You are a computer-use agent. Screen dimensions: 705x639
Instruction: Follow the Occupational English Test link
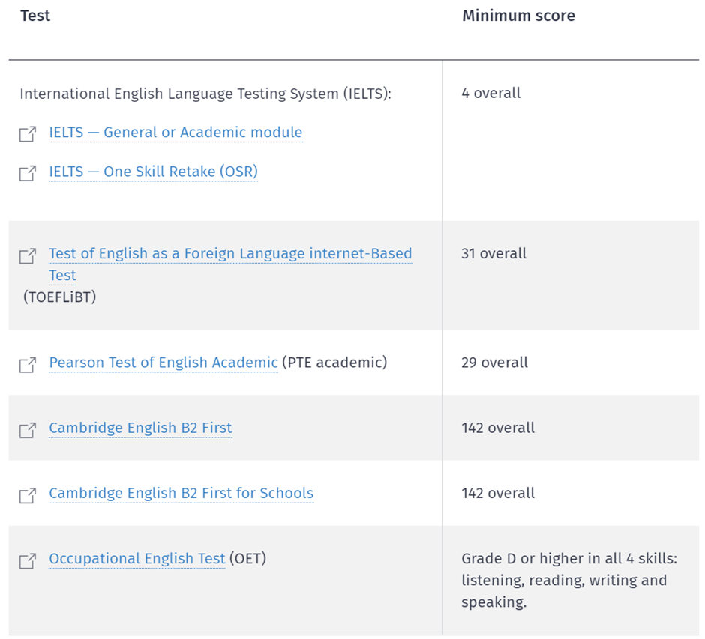pos(136,559)
